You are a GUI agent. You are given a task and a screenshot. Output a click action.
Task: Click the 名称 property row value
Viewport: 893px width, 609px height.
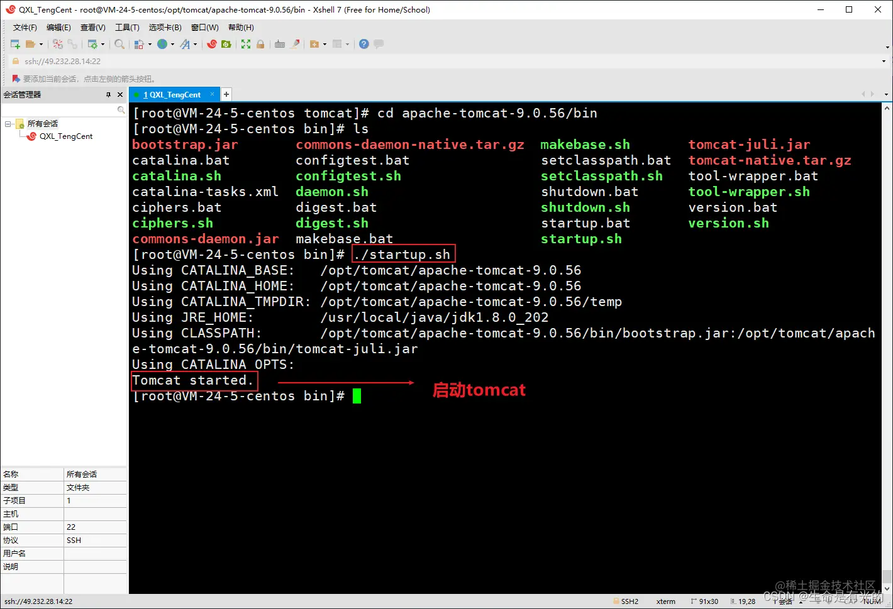coord(96,475)
